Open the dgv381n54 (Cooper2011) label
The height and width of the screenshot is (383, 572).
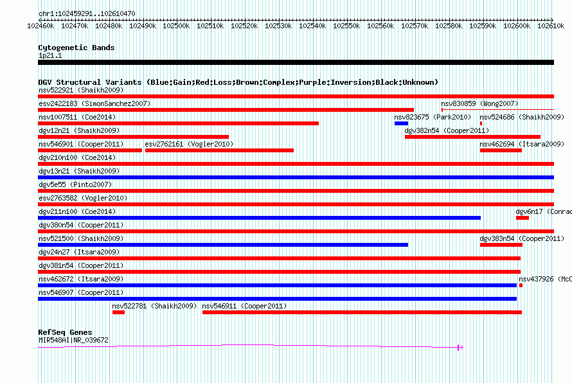[81, 265]
